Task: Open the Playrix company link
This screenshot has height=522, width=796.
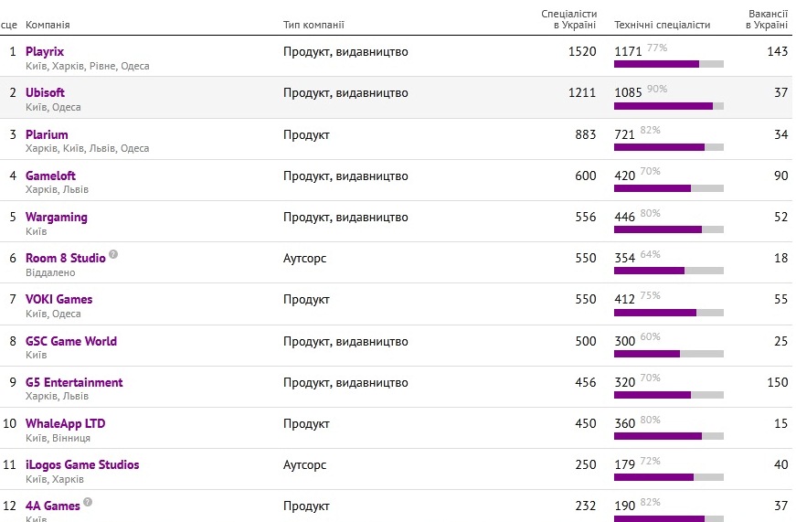Action: coord(45,51)
